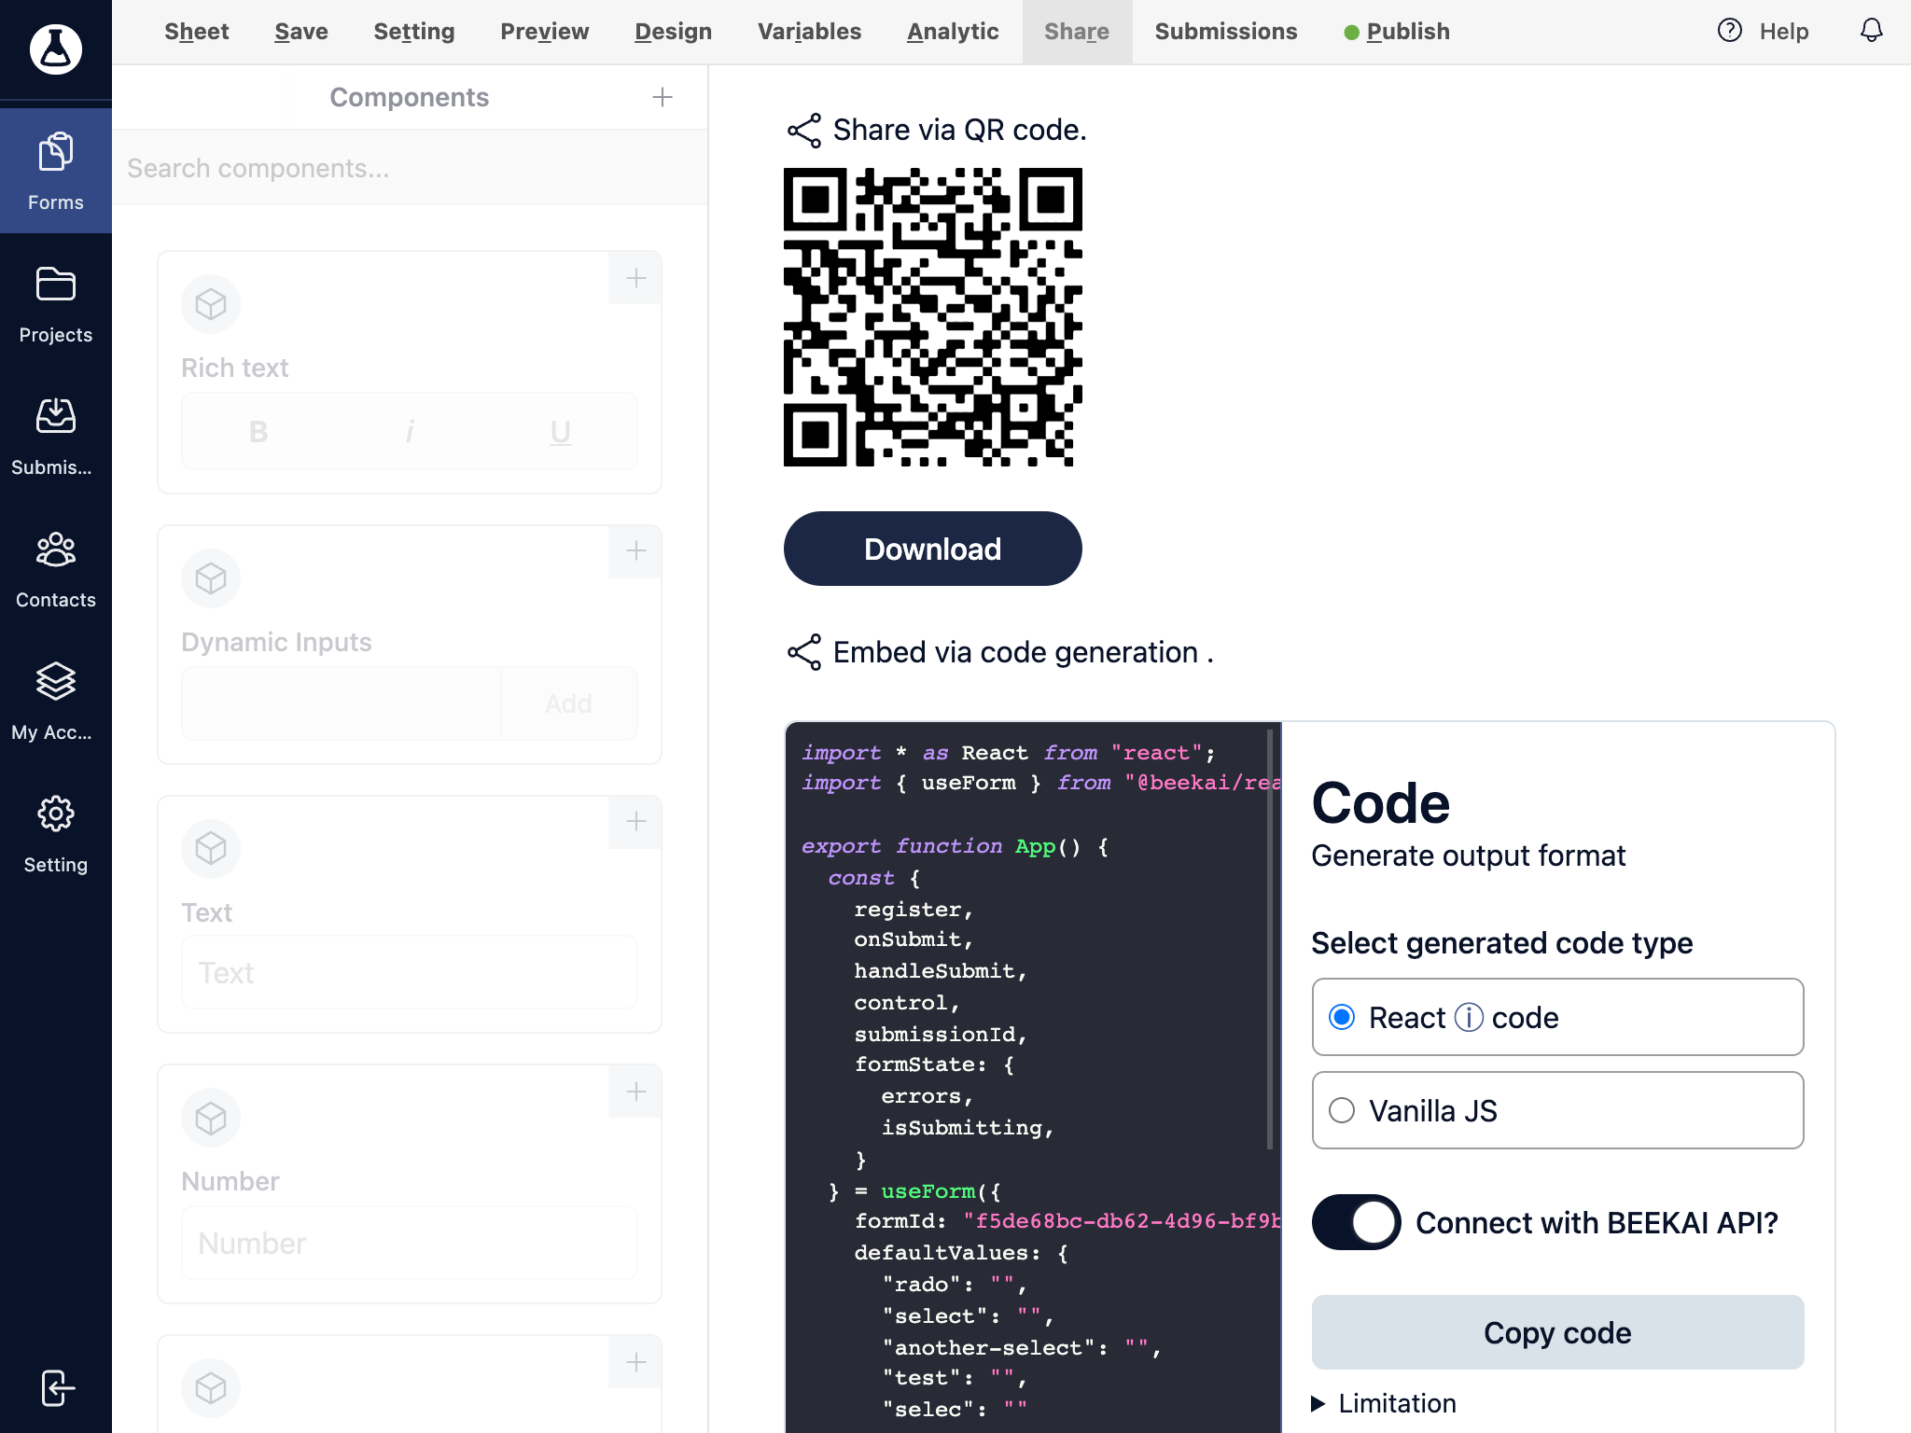The width and height of the screenshot is (1911, 1433).
Task: Click the Text component input field
Action: pyautogui.click(x=410, y=972)
